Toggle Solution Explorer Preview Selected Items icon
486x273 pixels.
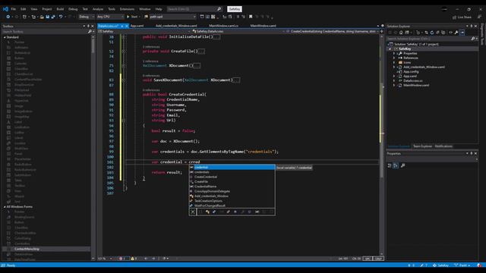(x=462, y=33)
